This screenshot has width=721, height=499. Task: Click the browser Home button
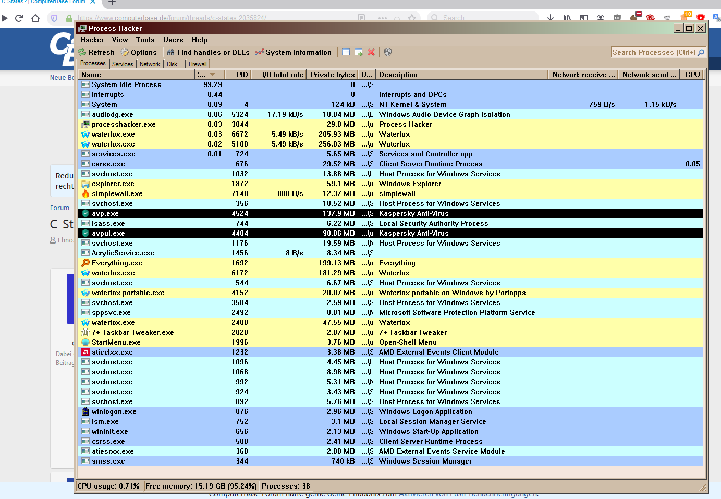click(x=35, y=18)
